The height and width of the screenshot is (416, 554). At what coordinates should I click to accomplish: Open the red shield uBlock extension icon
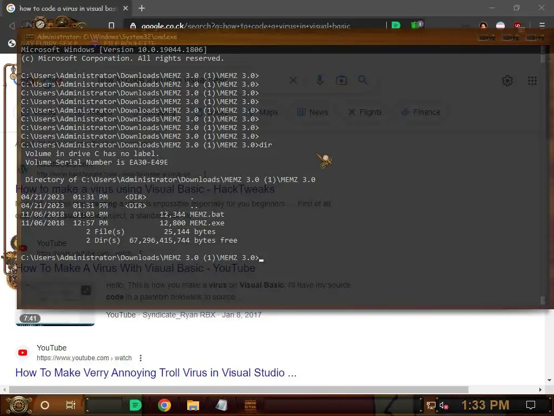[x=518, y=25]
